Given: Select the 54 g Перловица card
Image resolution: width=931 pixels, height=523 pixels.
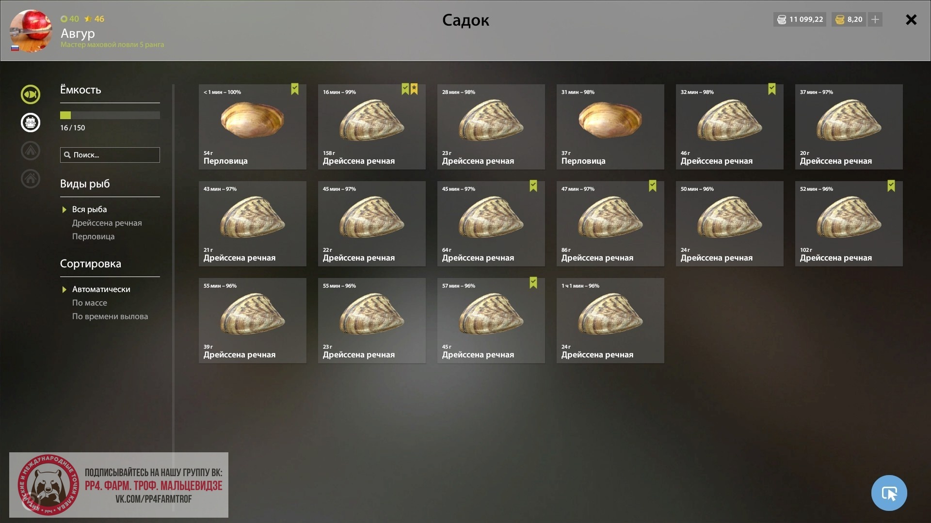Looking at the screenshot, I should click(253, 127).
